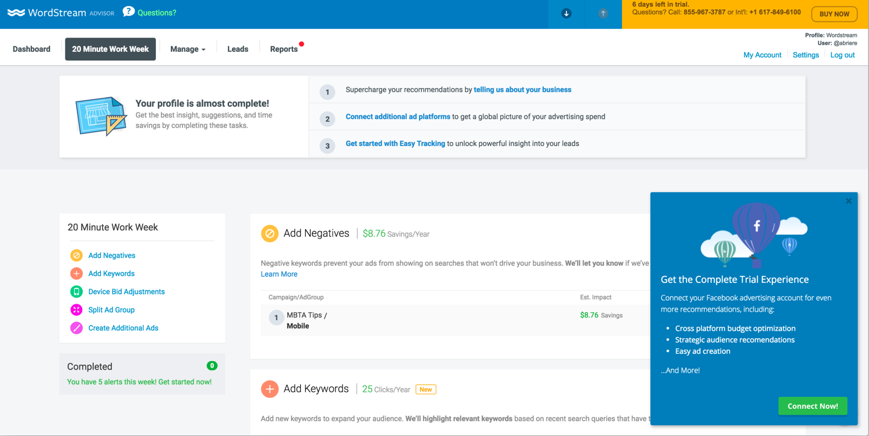The width and height of the screenshot is (869, 436).
Task: Click the Learn More link
Action: [x=279, y=274]
